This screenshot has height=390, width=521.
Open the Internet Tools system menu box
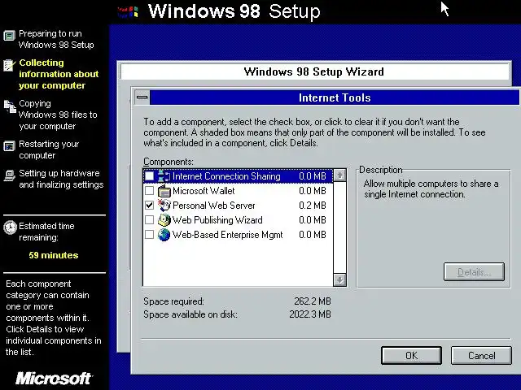pos(142,97)
